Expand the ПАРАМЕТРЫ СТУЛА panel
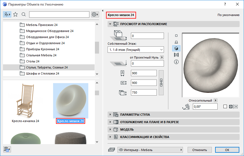The image size is (244, 156). click(x=174, y=115)
